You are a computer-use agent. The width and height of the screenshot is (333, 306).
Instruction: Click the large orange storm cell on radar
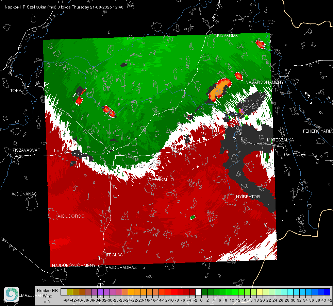click(x=220, y=89)
